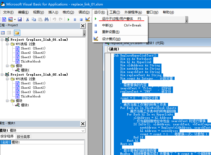This screenshot has height=155, width=211.
Task: Select ThisWorkbook under replace_link_02
Action: [31, 96]
